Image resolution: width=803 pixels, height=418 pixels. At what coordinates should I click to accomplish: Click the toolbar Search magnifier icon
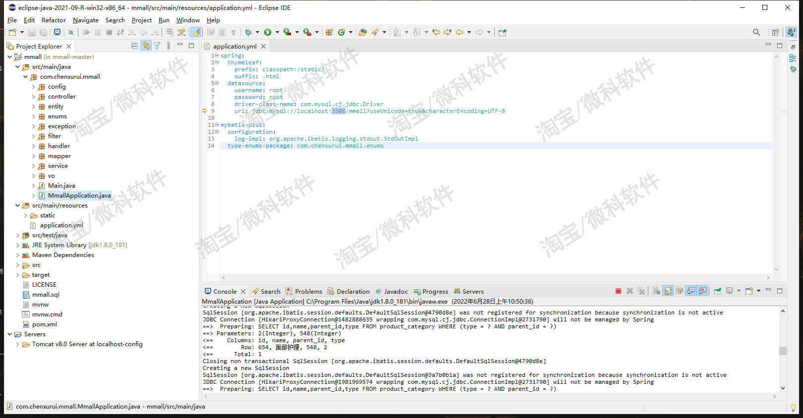(x=756, y=32)
